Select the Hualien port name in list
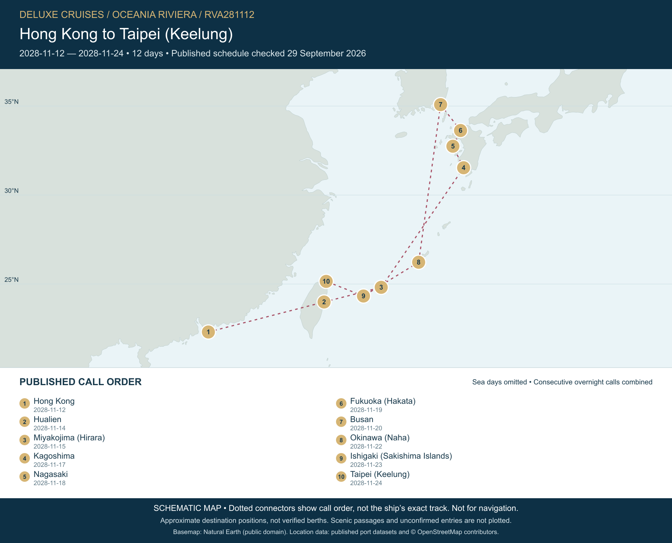This screenshot has height=543, width=672. coord(47,419)
